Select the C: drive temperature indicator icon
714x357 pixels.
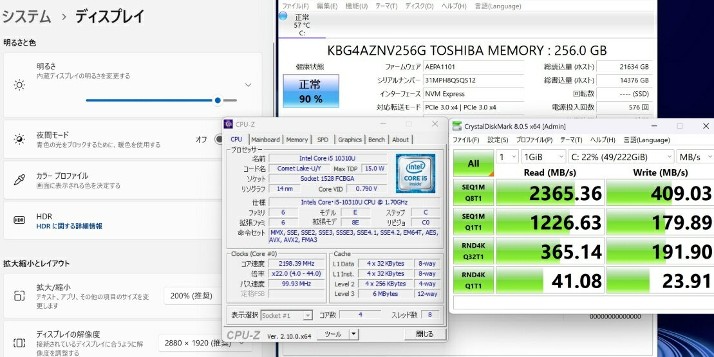283,16
